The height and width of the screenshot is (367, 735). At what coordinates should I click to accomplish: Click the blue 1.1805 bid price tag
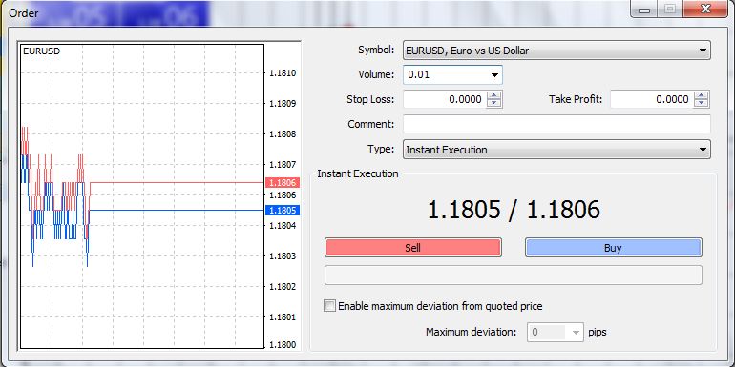(x=283, y=210)
